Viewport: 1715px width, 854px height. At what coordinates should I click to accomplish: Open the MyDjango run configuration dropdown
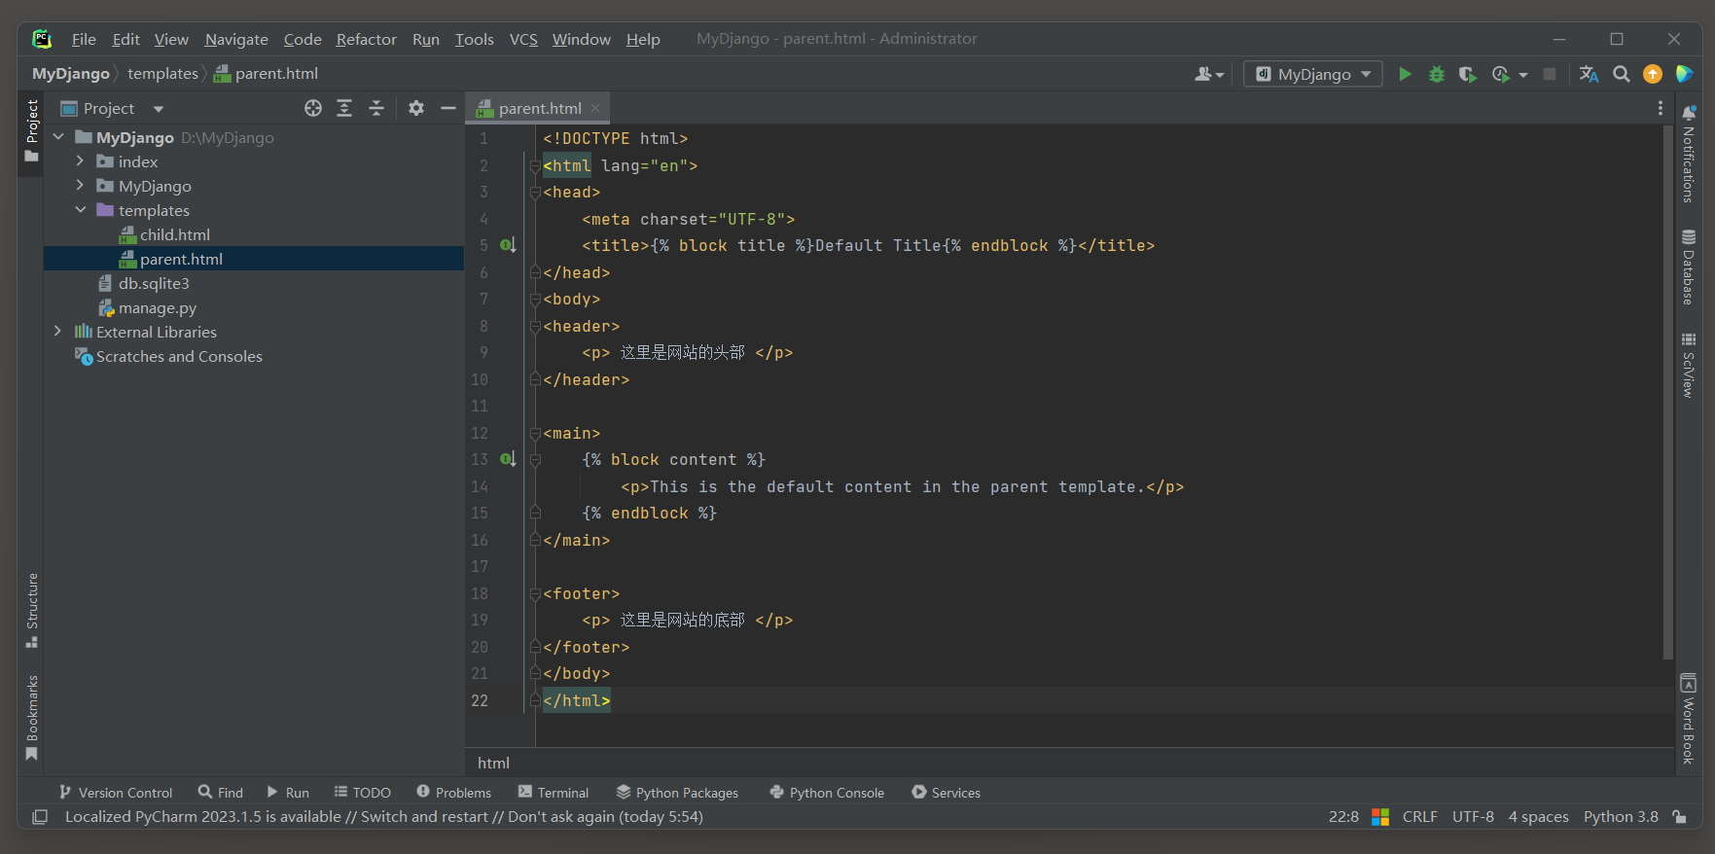pyautogui.click(x=1313, y=74)
